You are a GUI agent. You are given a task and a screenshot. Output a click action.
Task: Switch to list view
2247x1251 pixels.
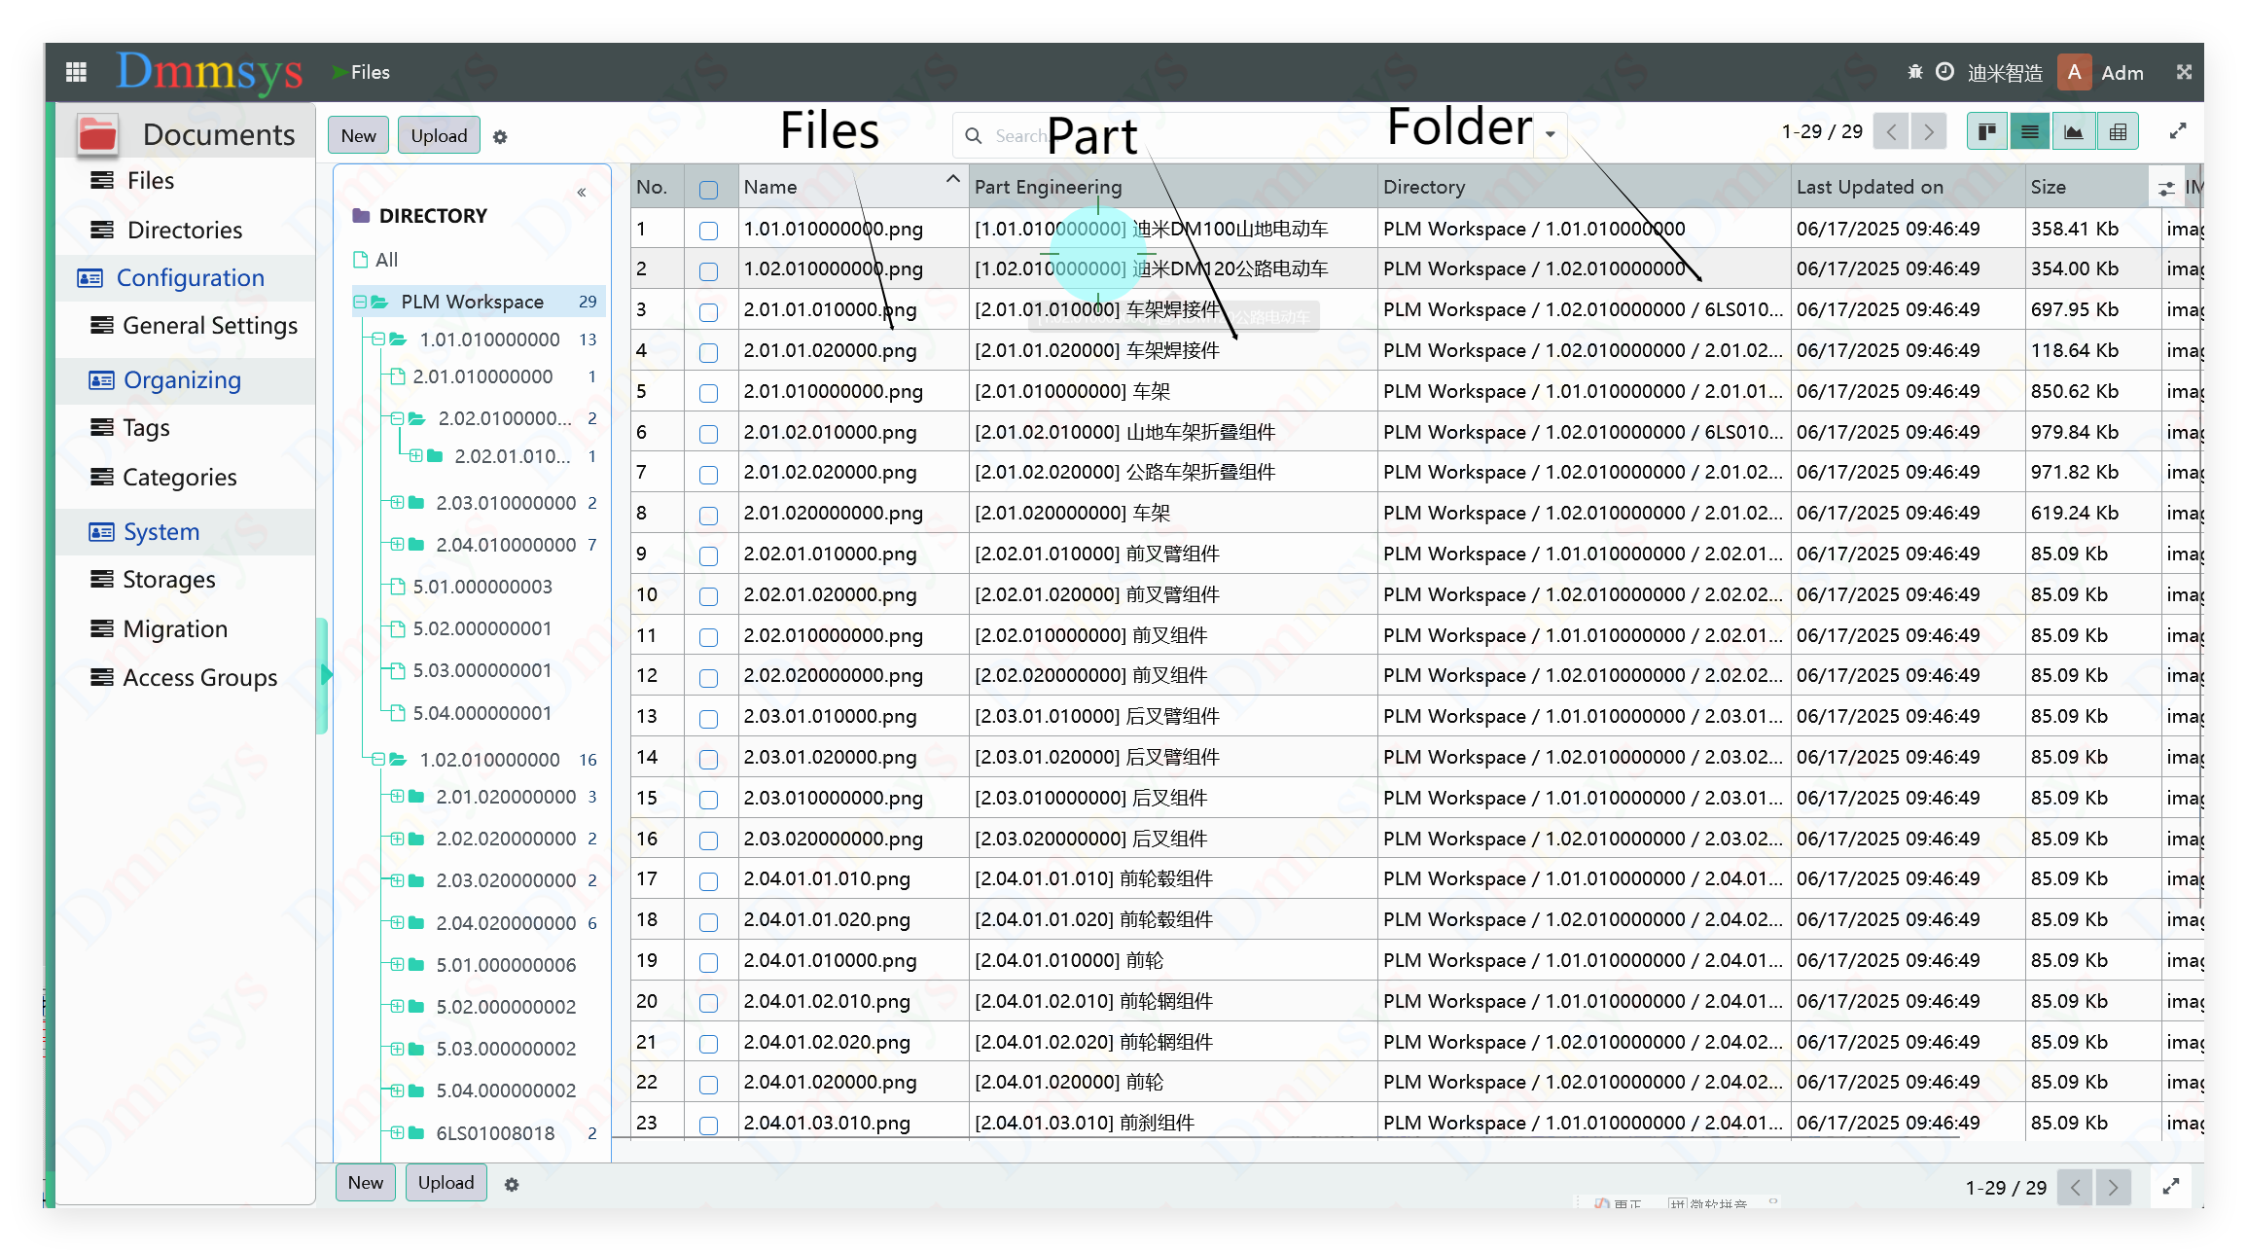pos(2029,131)
